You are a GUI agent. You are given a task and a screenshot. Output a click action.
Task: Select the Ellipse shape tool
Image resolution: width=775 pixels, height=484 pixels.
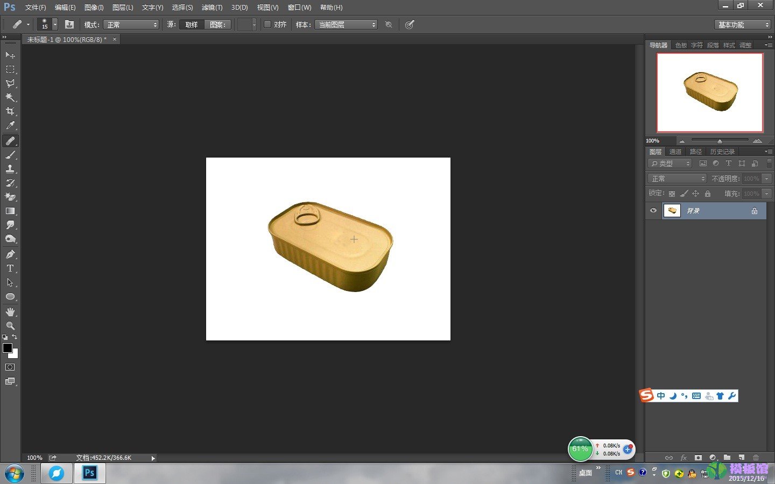(10, 296)
